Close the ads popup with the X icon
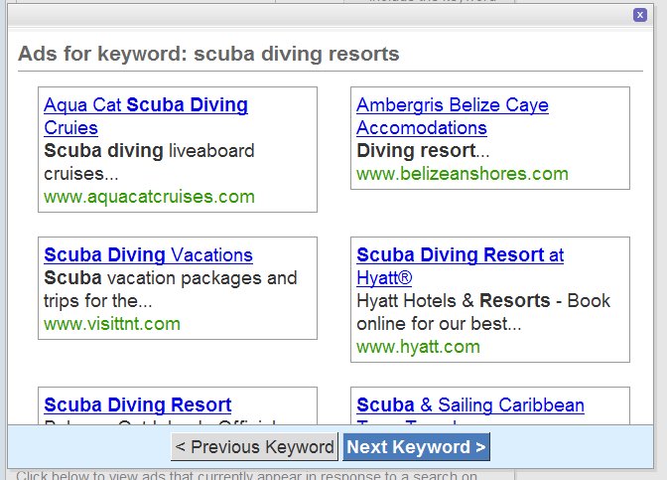The height and width of the screenshot is (480, 667). tap(640, 15)
